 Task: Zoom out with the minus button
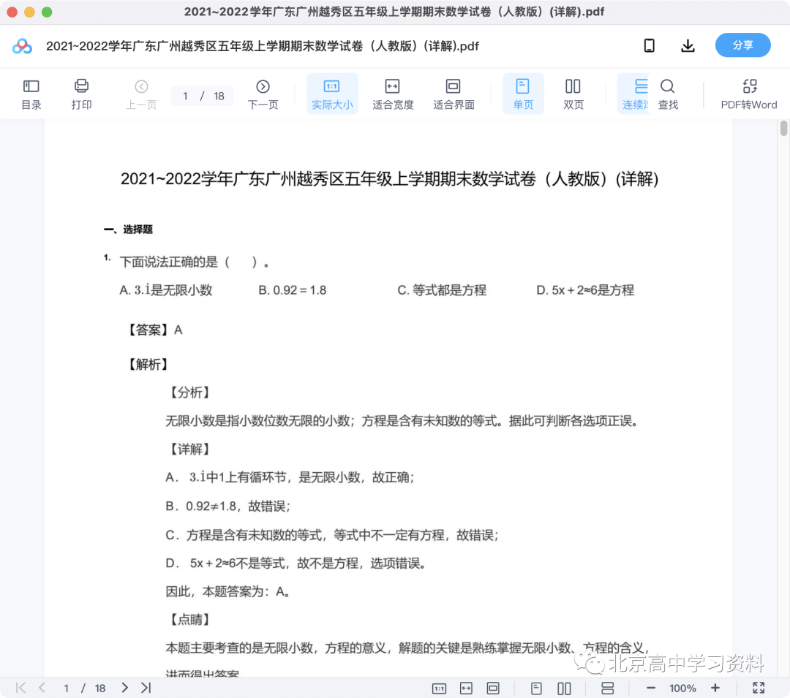[x=650, y=688]
